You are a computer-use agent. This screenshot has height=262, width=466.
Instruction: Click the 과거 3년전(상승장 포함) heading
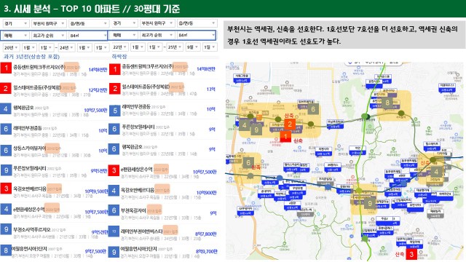[x=31, y=57]
